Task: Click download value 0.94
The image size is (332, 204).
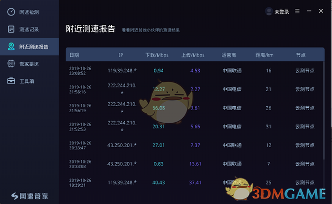Action: [x=159, y=71]
